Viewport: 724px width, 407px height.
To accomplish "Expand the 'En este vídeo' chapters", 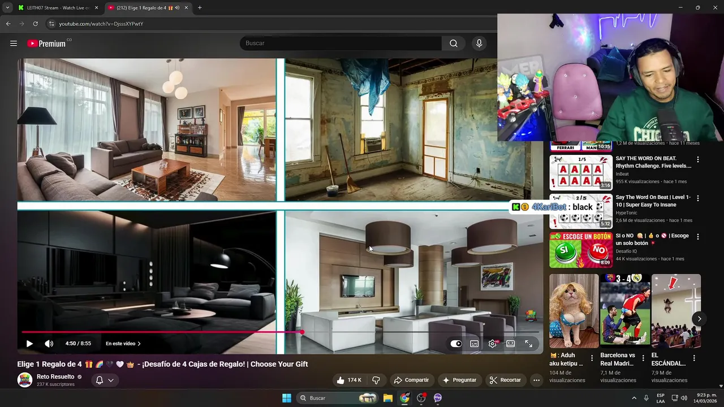I will [123, 344].
